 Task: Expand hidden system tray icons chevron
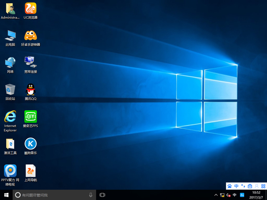[x=216, y=195]
